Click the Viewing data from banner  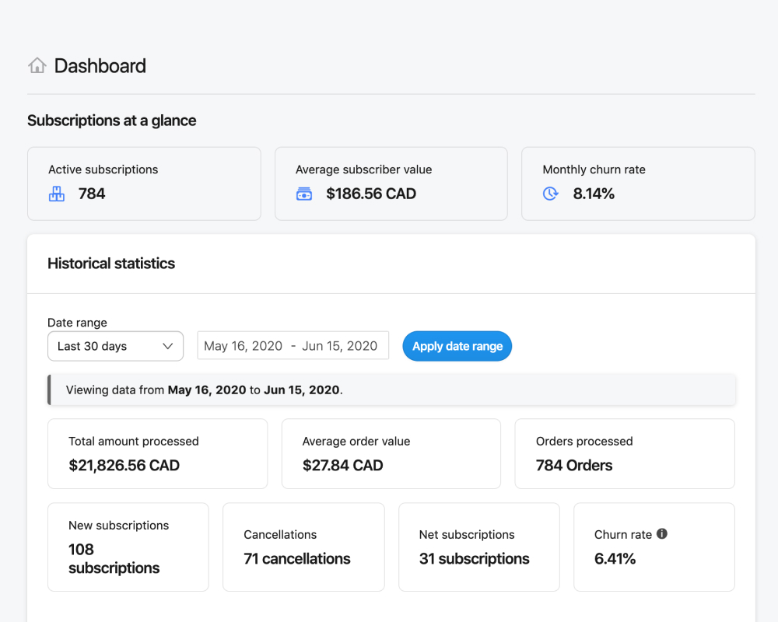tap(391, 390)
